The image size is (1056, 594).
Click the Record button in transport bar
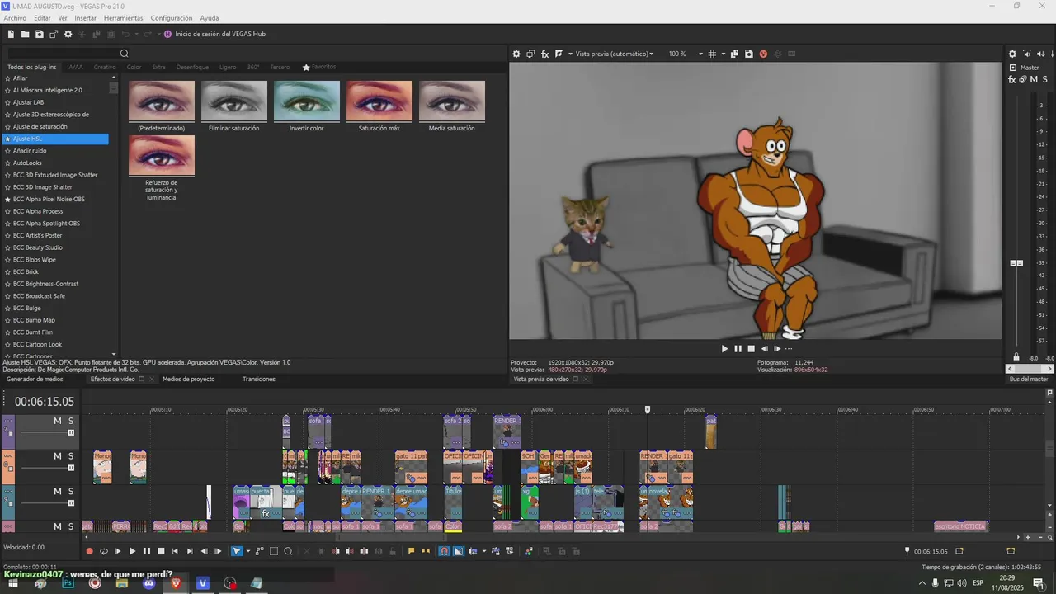pos(90,551)
